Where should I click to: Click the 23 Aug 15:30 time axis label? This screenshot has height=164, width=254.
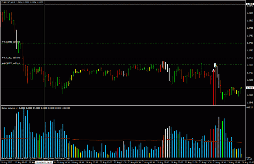click(x=219, y=162)
